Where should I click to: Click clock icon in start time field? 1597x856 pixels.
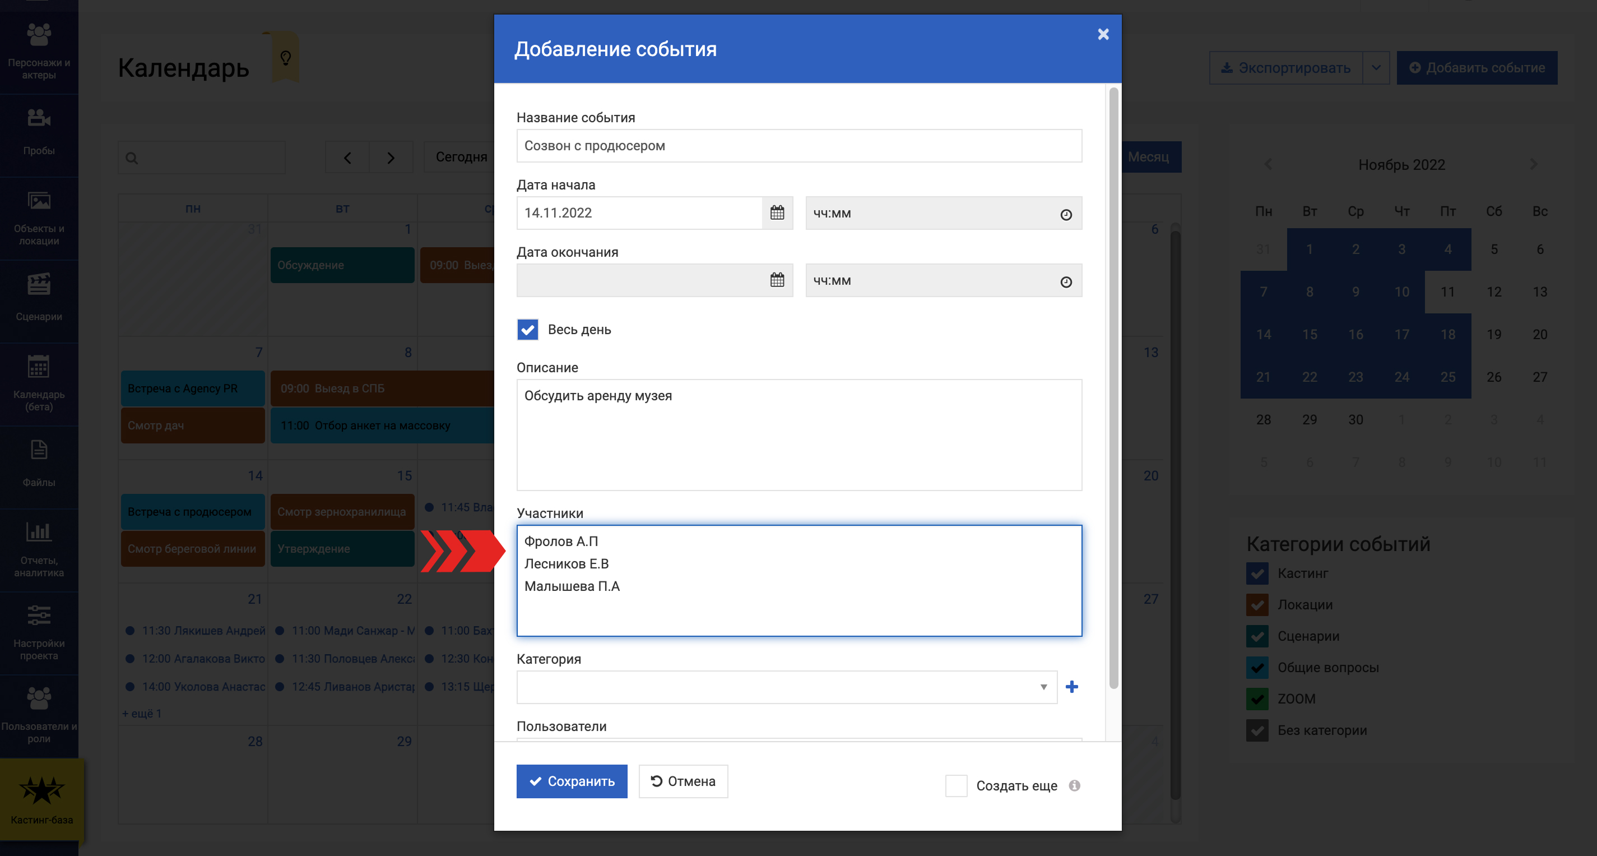click(1066, 215)
